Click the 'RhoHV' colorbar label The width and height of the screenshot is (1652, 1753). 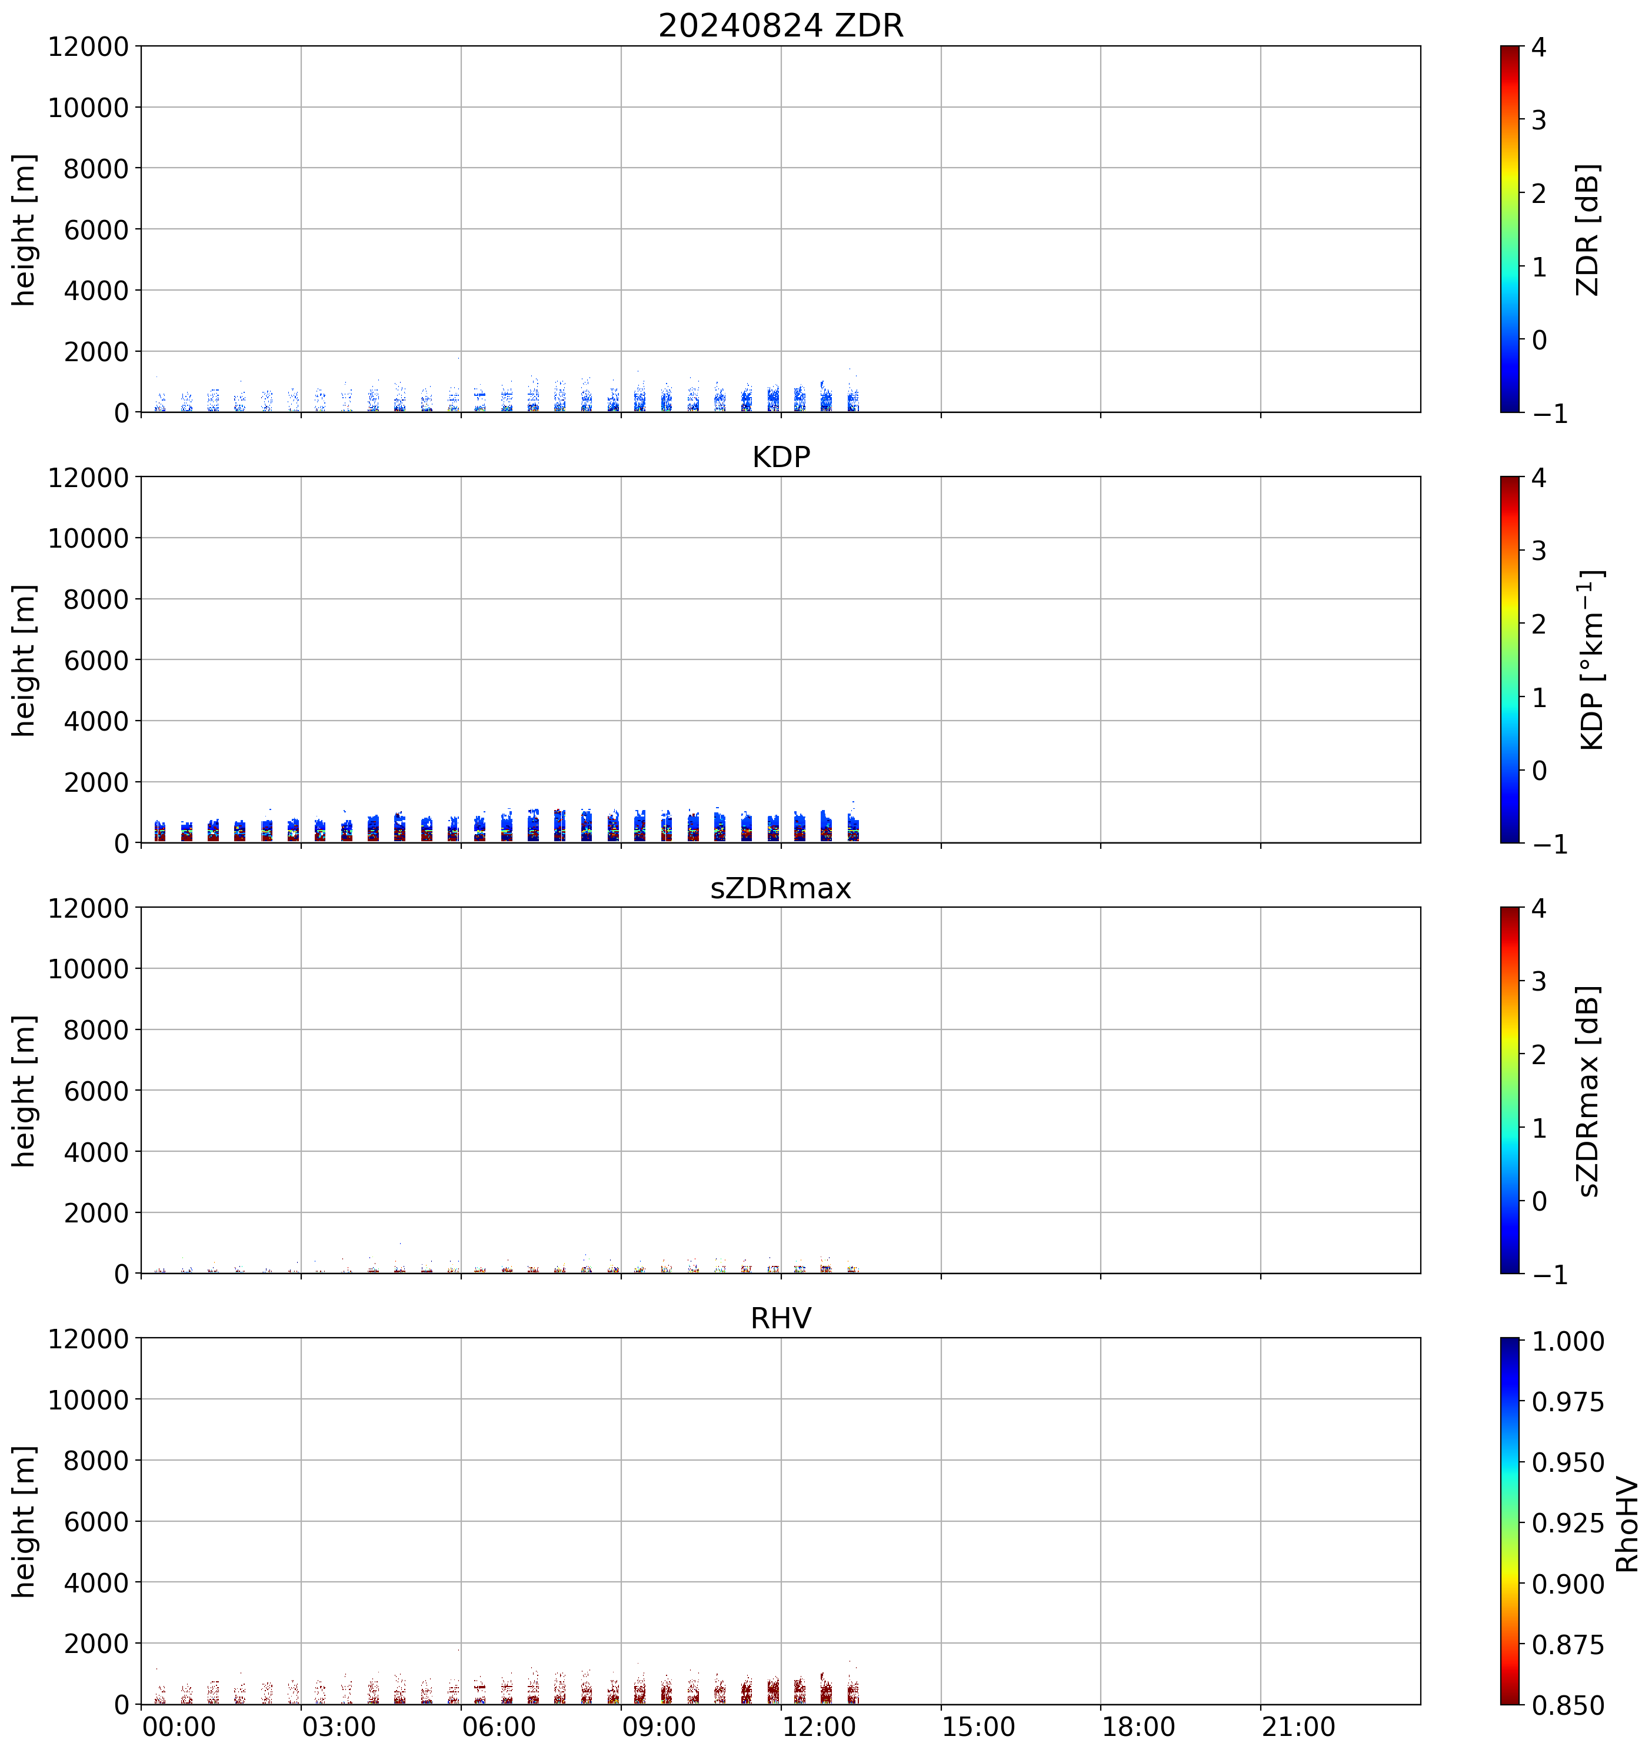[1627, 1525]
